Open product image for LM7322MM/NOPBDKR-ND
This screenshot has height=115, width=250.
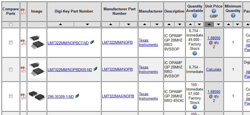[x=37, y=69]
